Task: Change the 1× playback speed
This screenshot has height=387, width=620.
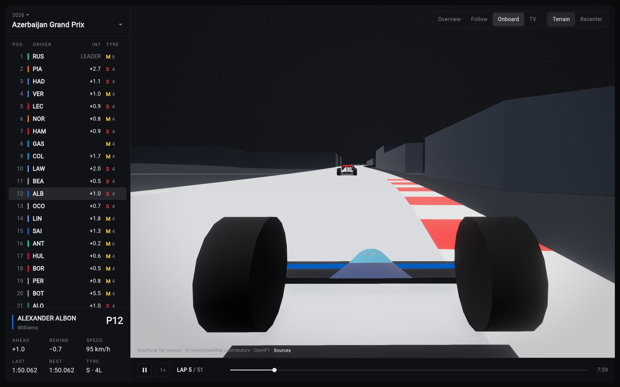Action: [163, 370]
